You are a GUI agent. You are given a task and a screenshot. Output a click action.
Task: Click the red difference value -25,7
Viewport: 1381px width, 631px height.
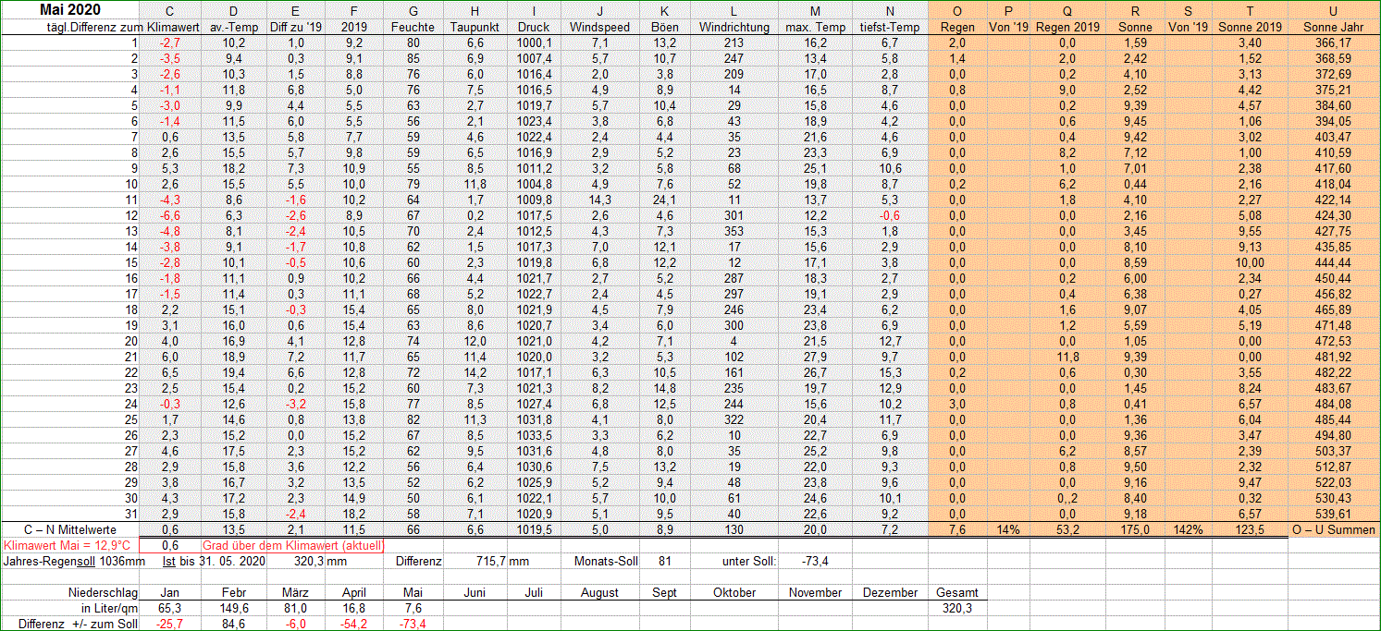[170, 624]
